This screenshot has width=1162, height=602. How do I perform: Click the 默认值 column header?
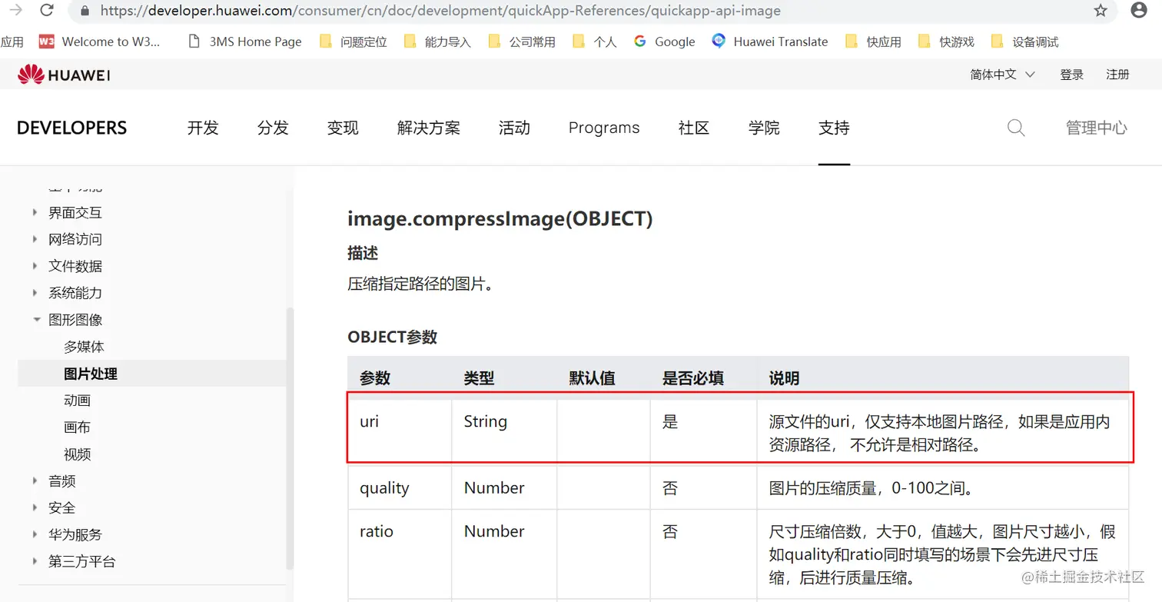[592, 378]
